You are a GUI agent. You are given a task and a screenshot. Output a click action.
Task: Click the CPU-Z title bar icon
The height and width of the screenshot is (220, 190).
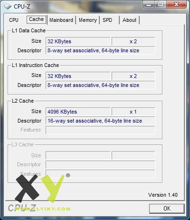pos(8,7)
